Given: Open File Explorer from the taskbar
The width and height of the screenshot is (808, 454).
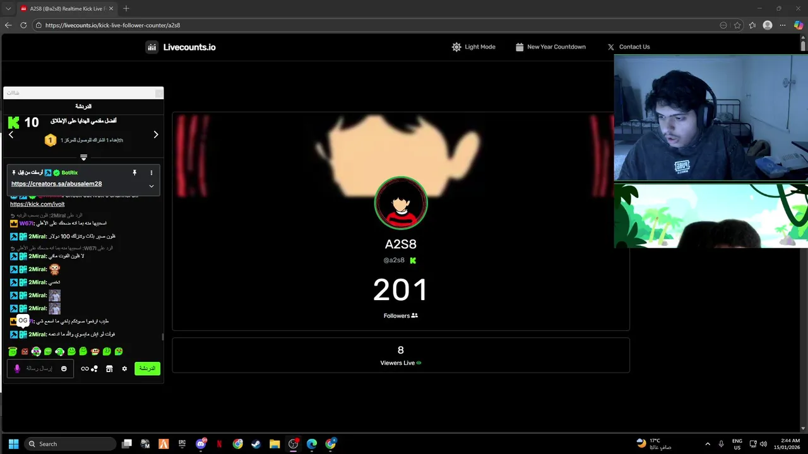Looking at the screenshot, I should click(275, 444).
